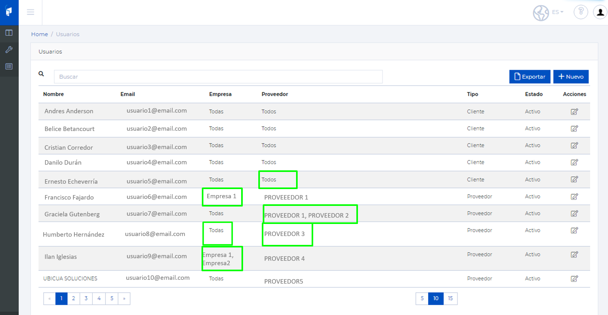Viewport: 608px width, 315px height.
Task: Advance to next page with » arrow
Action: click(x=124, y=299)
